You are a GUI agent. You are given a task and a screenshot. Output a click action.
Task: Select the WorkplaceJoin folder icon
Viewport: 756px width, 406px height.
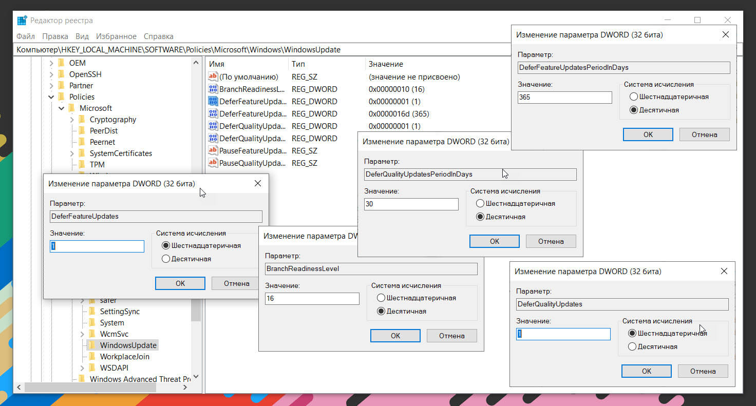coord(92,357)
